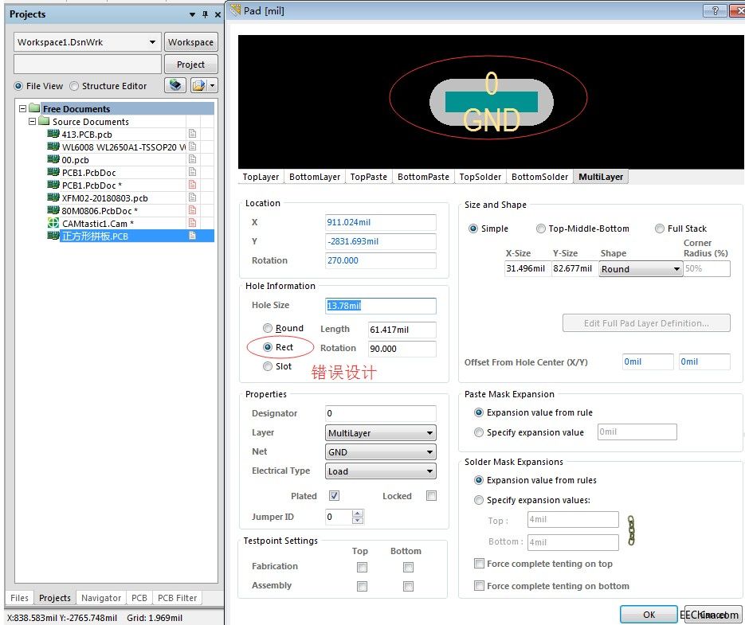
Task: Uncheck the Plated checkbox
Action: (x=334, y=495)
